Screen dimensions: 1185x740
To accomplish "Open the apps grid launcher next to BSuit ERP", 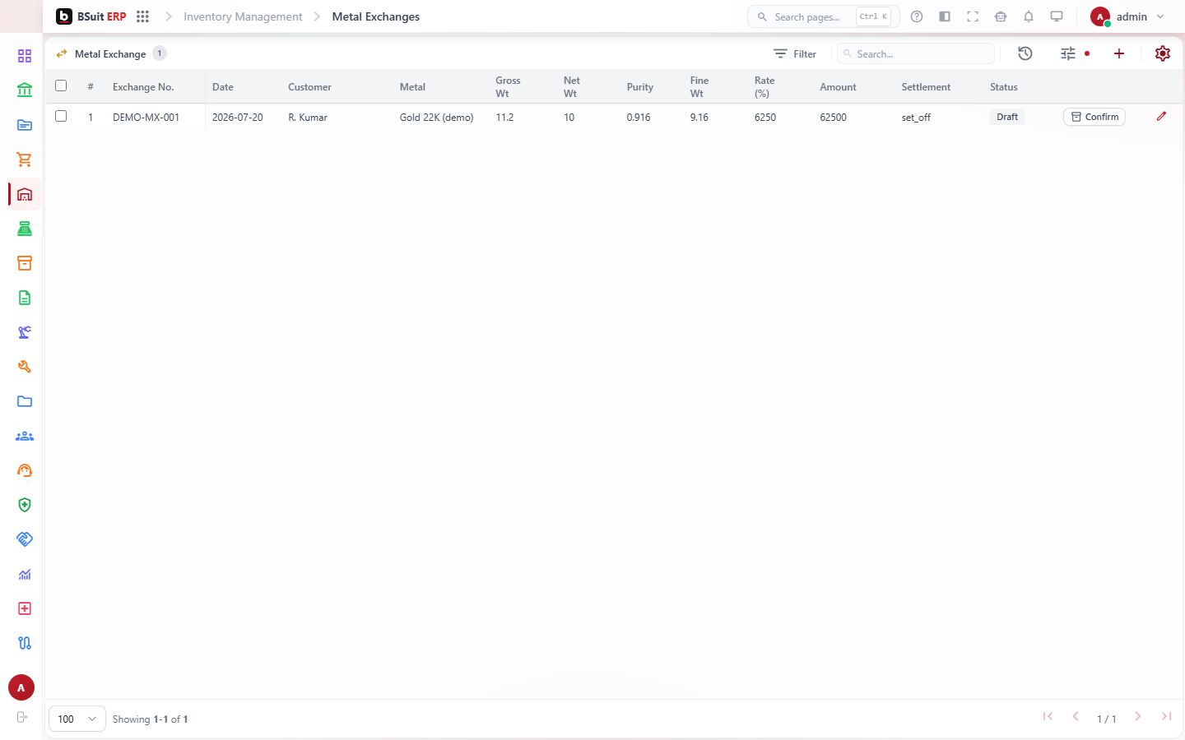I will click(142, 16).
